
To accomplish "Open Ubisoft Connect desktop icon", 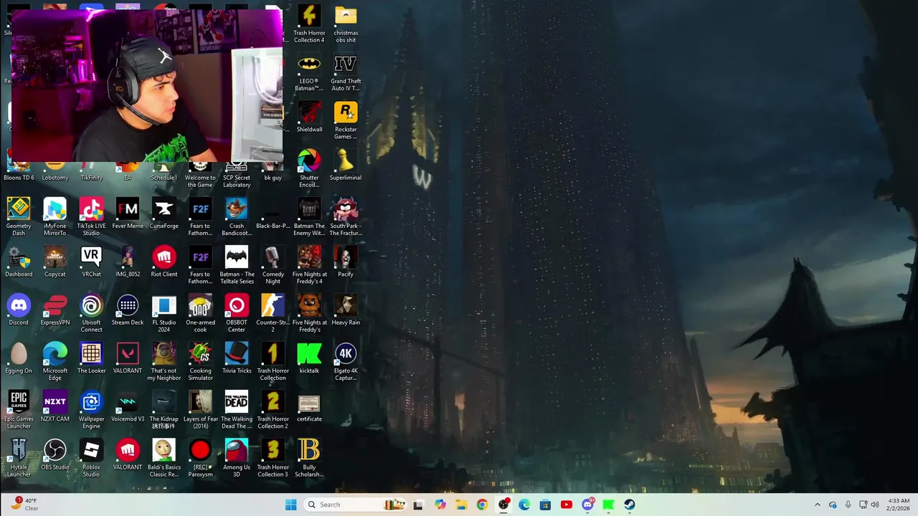I will coord(91,313).
